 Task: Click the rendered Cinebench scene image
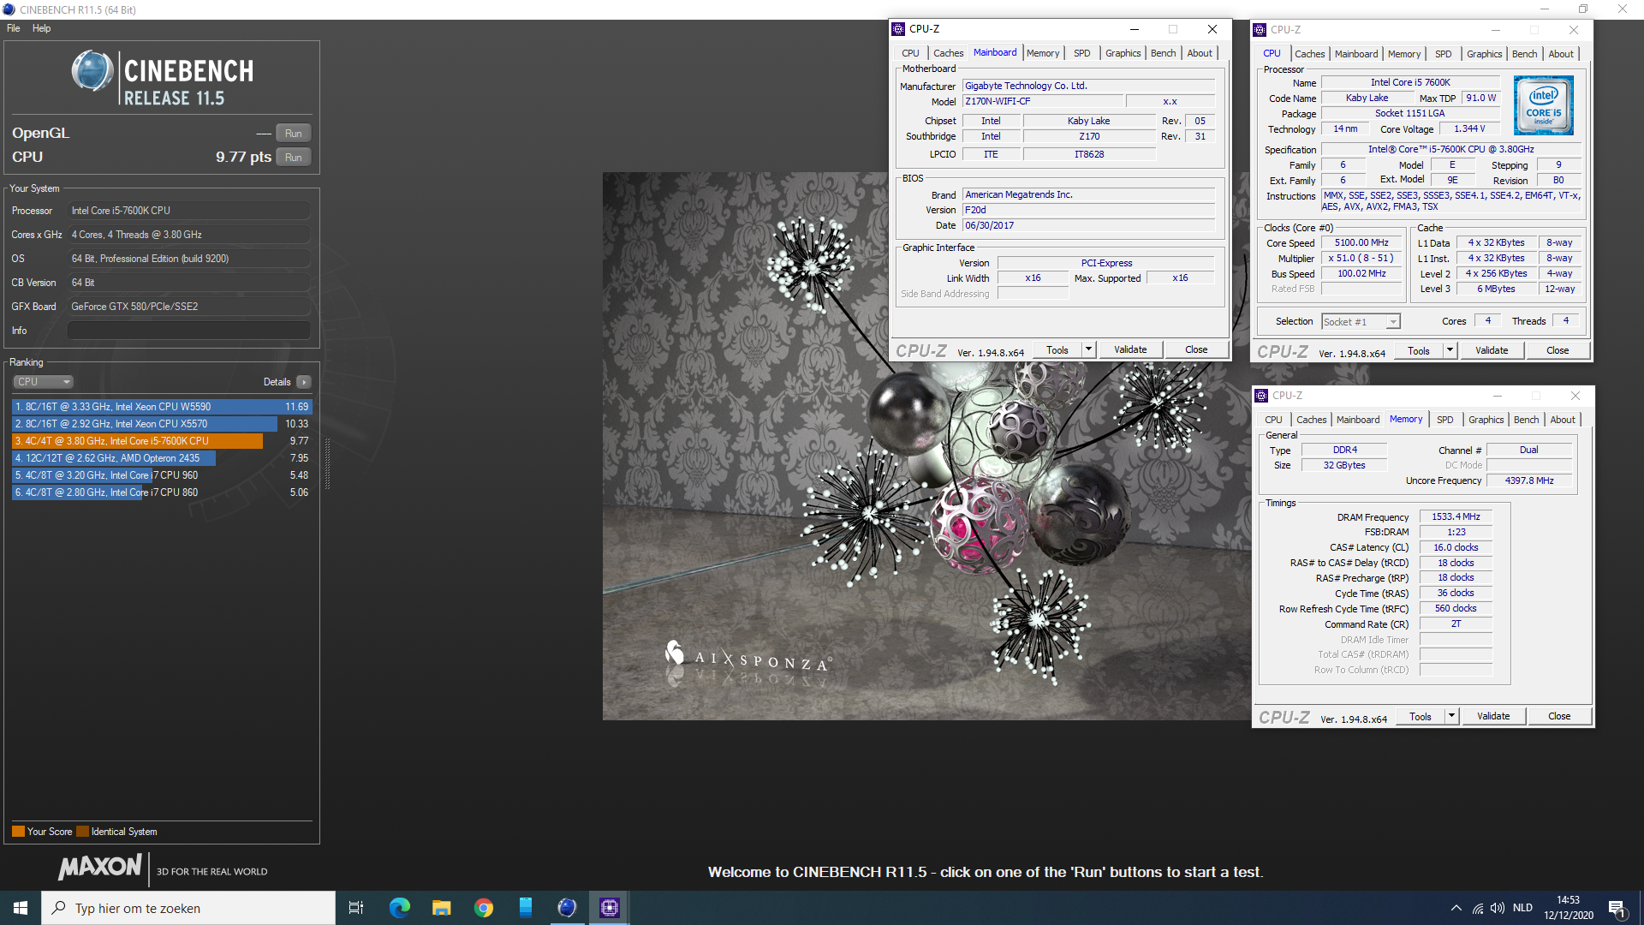click(x=925, y=446)
